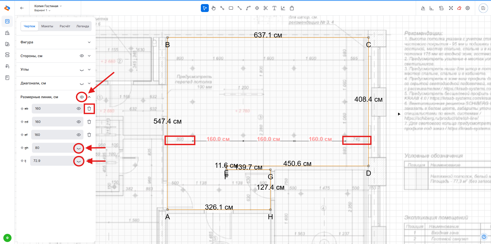Select the hand pan tool

[213, 8]
